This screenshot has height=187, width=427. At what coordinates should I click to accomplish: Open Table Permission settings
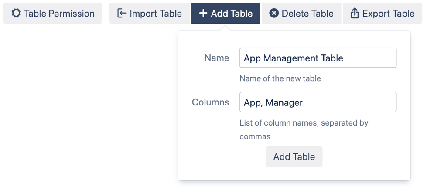pos(53,14)
